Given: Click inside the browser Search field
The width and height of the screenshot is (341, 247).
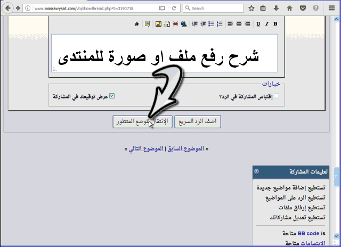Looking at the screenshot, I should click(213, 9).
